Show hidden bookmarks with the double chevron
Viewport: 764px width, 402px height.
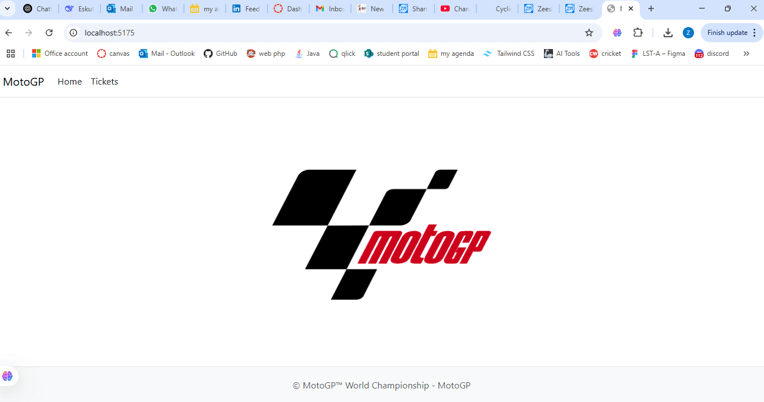point(747,54)
